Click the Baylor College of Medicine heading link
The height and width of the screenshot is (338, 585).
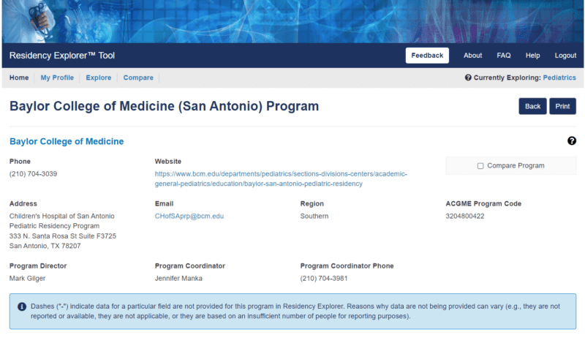67,141
